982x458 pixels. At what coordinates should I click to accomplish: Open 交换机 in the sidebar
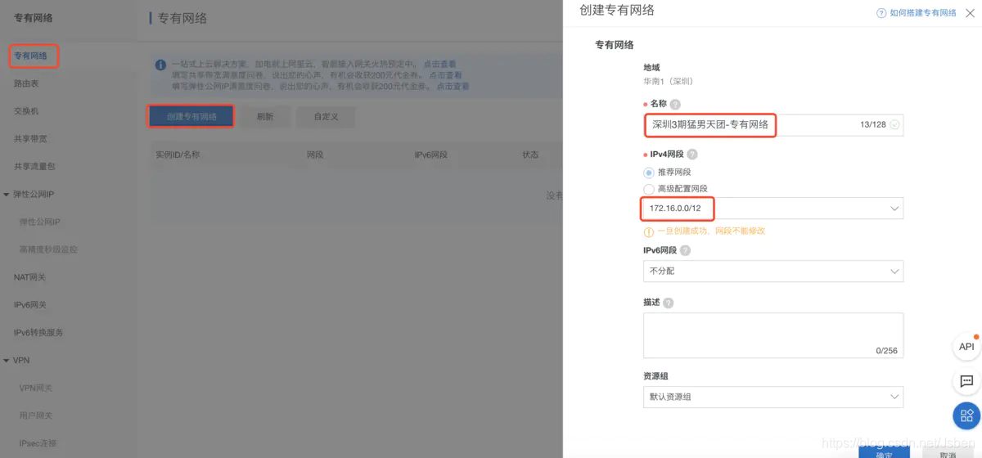coord(26,111)
